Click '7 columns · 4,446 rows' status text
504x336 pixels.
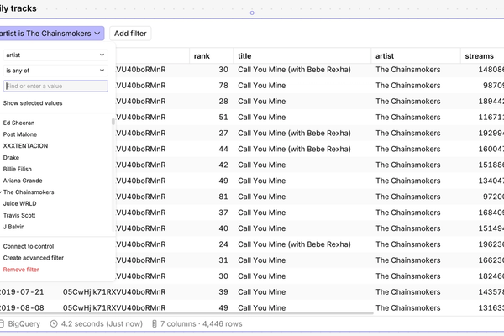pos(202,323)
